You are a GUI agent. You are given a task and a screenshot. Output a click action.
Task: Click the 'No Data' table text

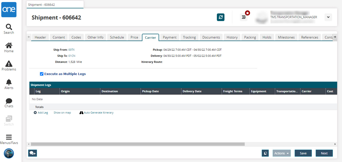[37, 99]
